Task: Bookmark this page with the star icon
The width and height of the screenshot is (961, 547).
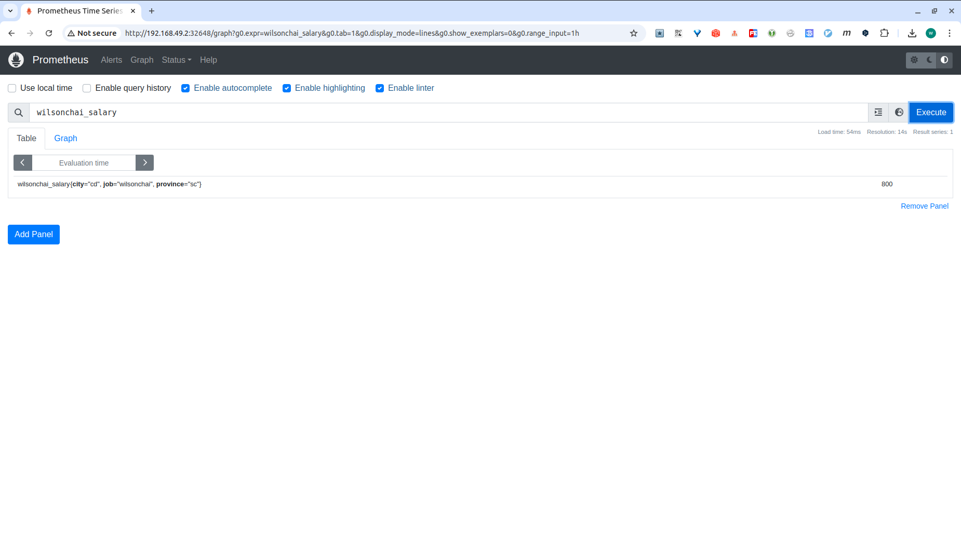Action: pos(634,33)
